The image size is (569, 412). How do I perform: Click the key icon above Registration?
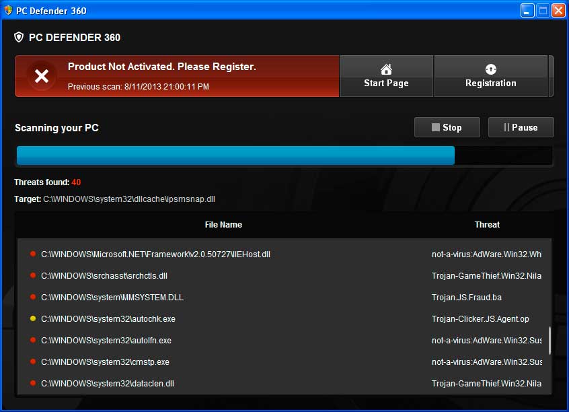point(490,68)
